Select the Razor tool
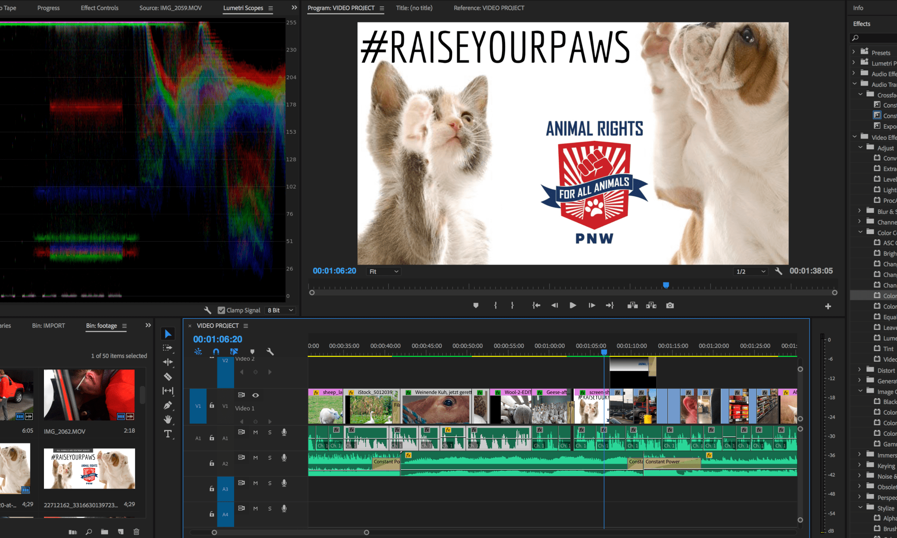897x538 pixels. [x=168, y=377]
